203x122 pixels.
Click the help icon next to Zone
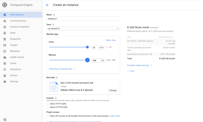[x=53, y=24]
